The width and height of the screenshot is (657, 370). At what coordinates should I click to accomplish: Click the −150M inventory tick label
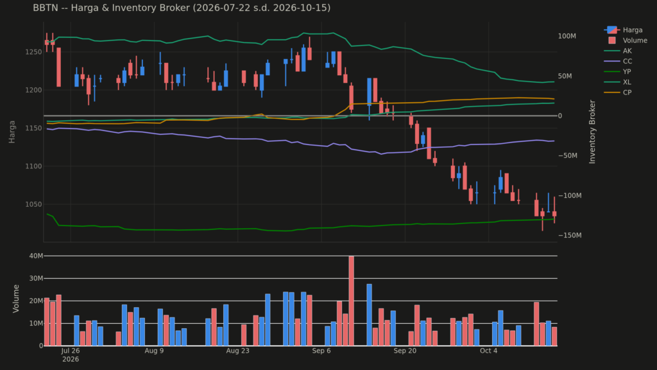pos(570,235)
